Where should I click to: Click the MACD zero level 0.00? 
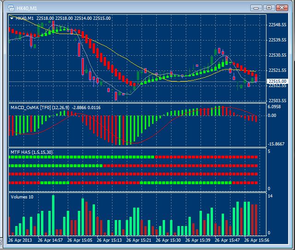[x=272, y=116]
